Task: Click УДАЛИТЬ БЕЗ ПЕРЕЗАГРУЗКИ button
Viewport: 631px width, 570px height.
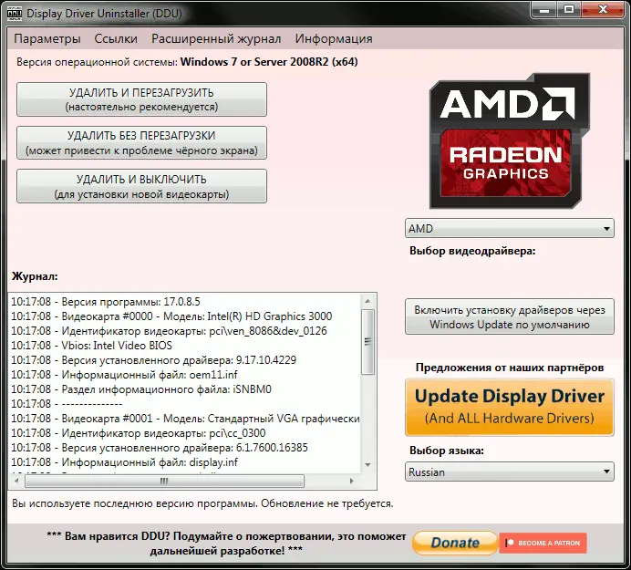Action: (x=141, y=143)
